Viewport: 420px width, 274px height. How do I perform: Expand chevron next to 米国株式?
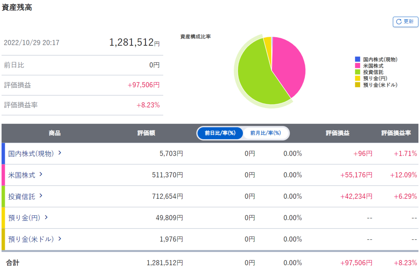(41, 174)
